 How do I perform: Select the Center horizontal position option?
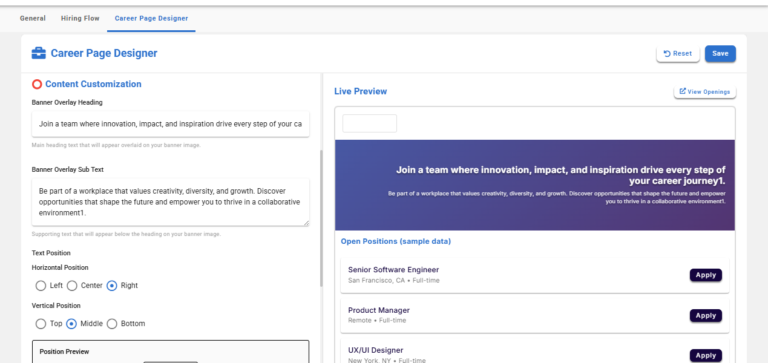[72, 286]
